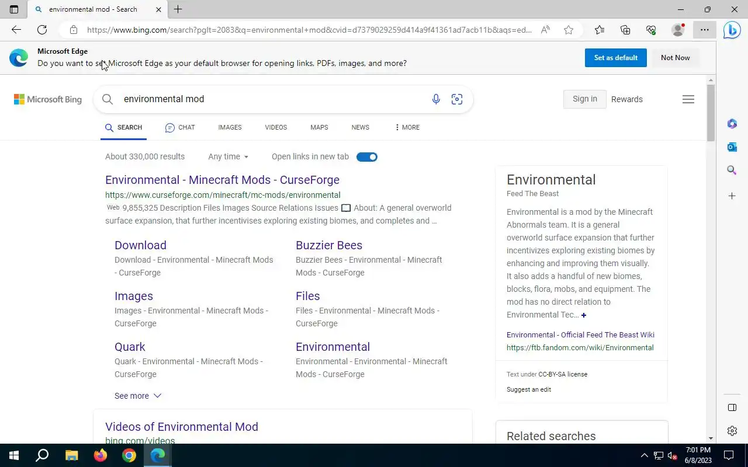Open Download sublink

140,245
